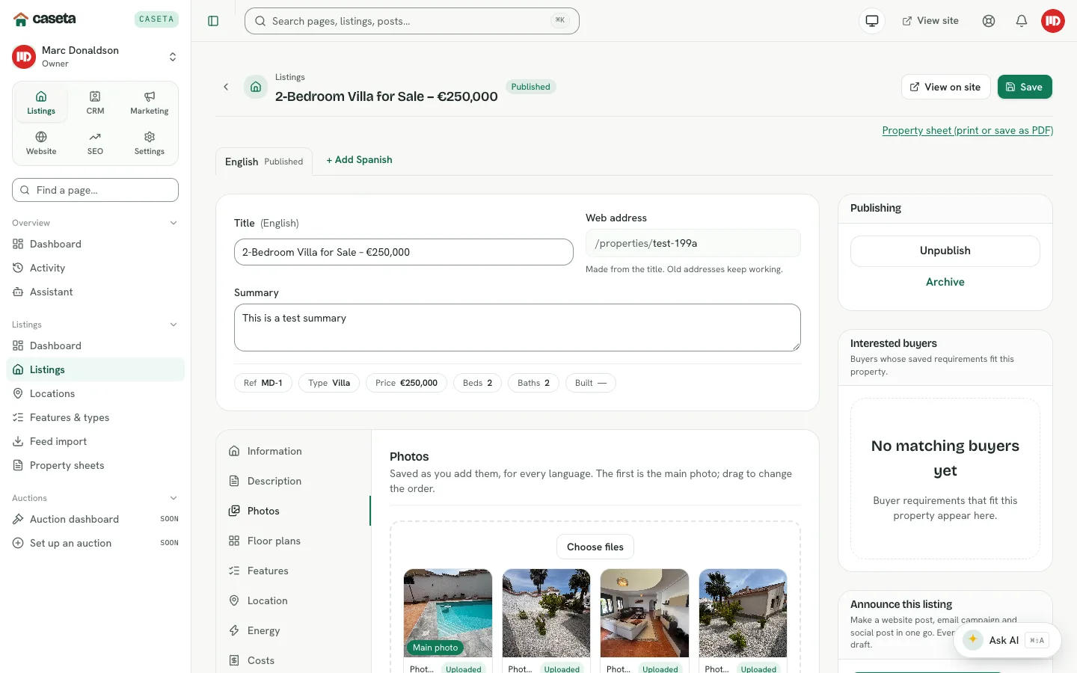
Task: Open the SEO module tile
Action: [x=95, y=144]
